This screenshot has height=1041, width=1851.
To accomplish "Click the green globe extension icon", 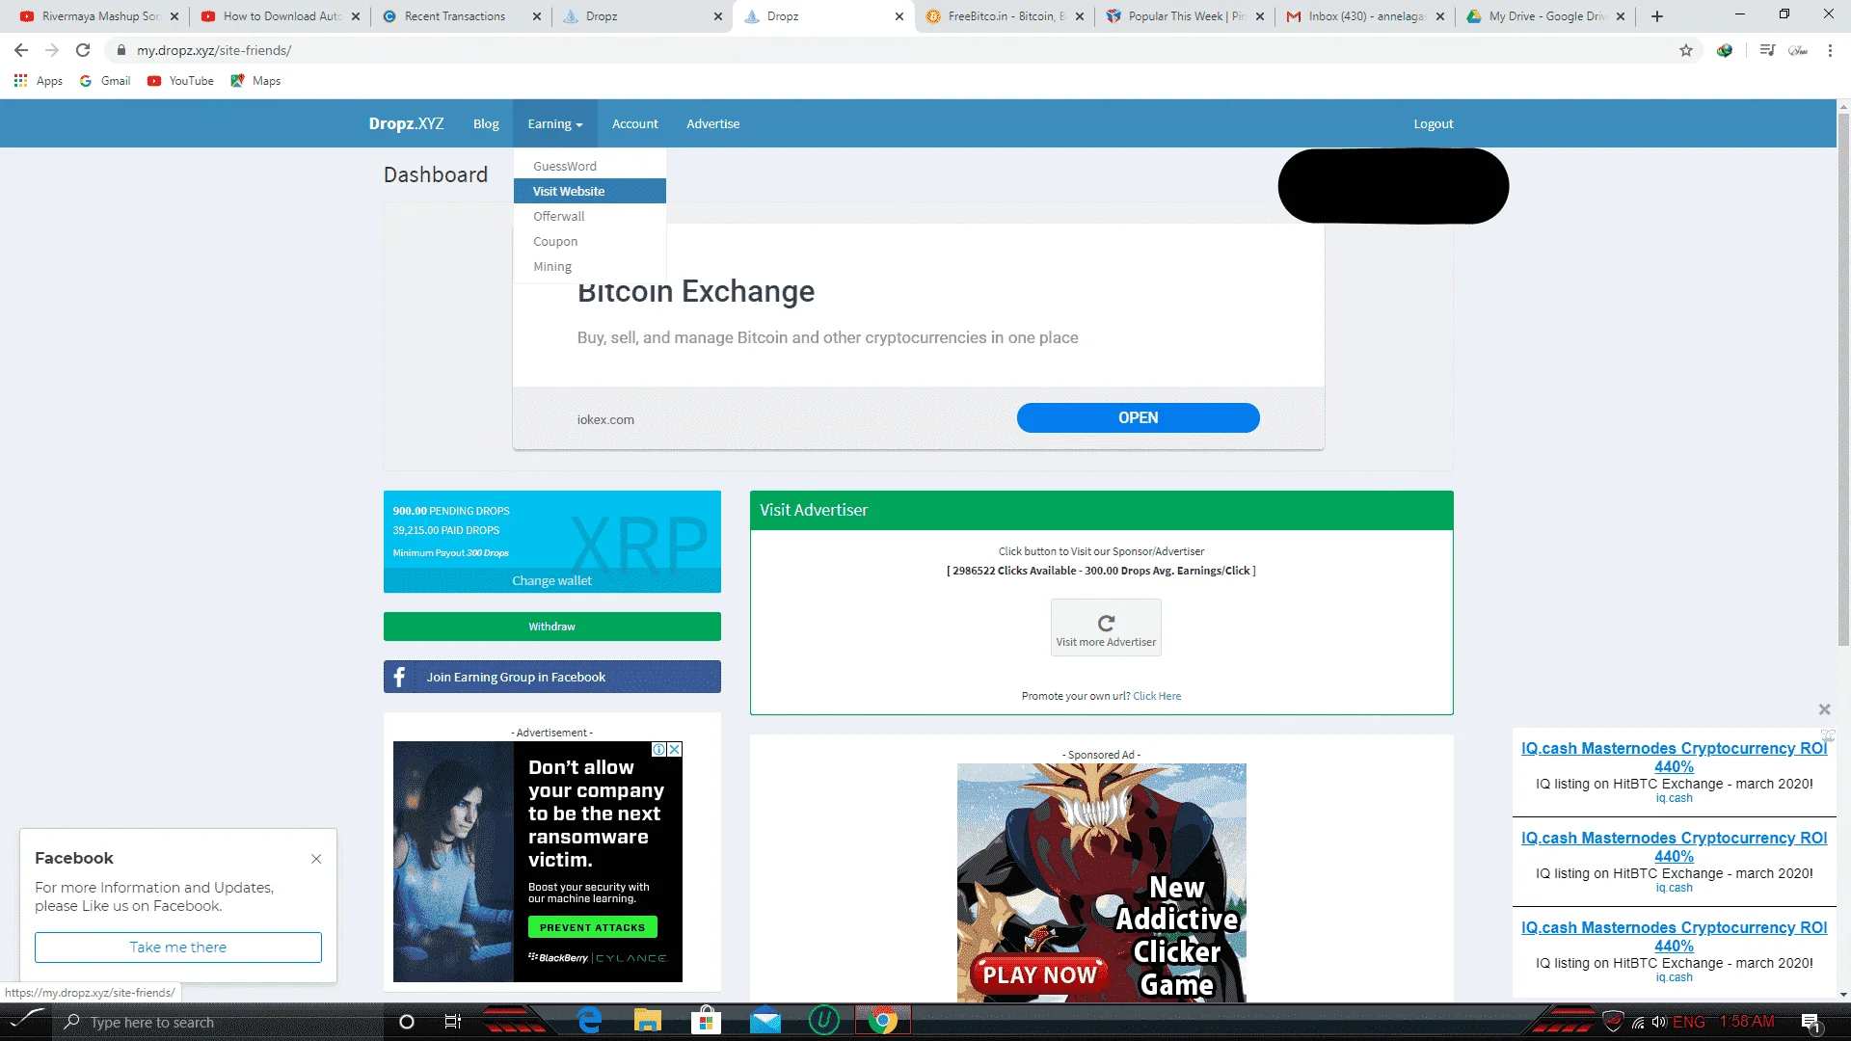I will pyautogui.click(x=1725, y=50).
